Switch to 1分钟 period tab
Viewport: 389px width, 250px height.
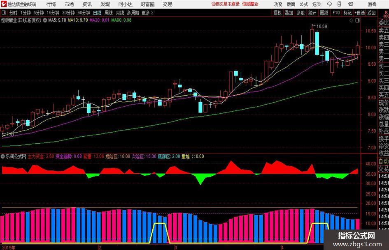26,13
